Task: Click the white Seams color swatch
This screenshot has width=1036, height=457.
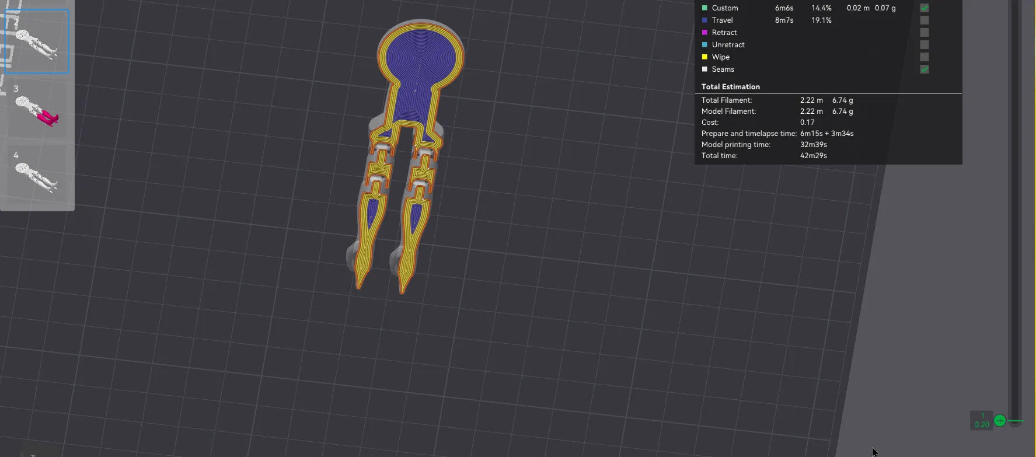Action: tap(704, 69)
